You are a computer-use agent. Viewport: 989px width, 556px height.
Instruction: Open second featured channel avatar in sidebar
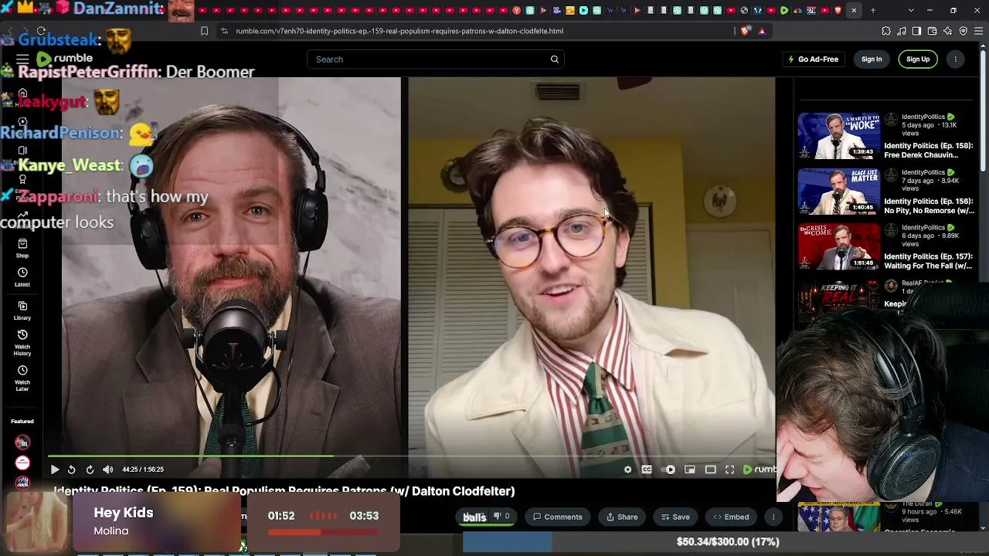coord(22,463)
